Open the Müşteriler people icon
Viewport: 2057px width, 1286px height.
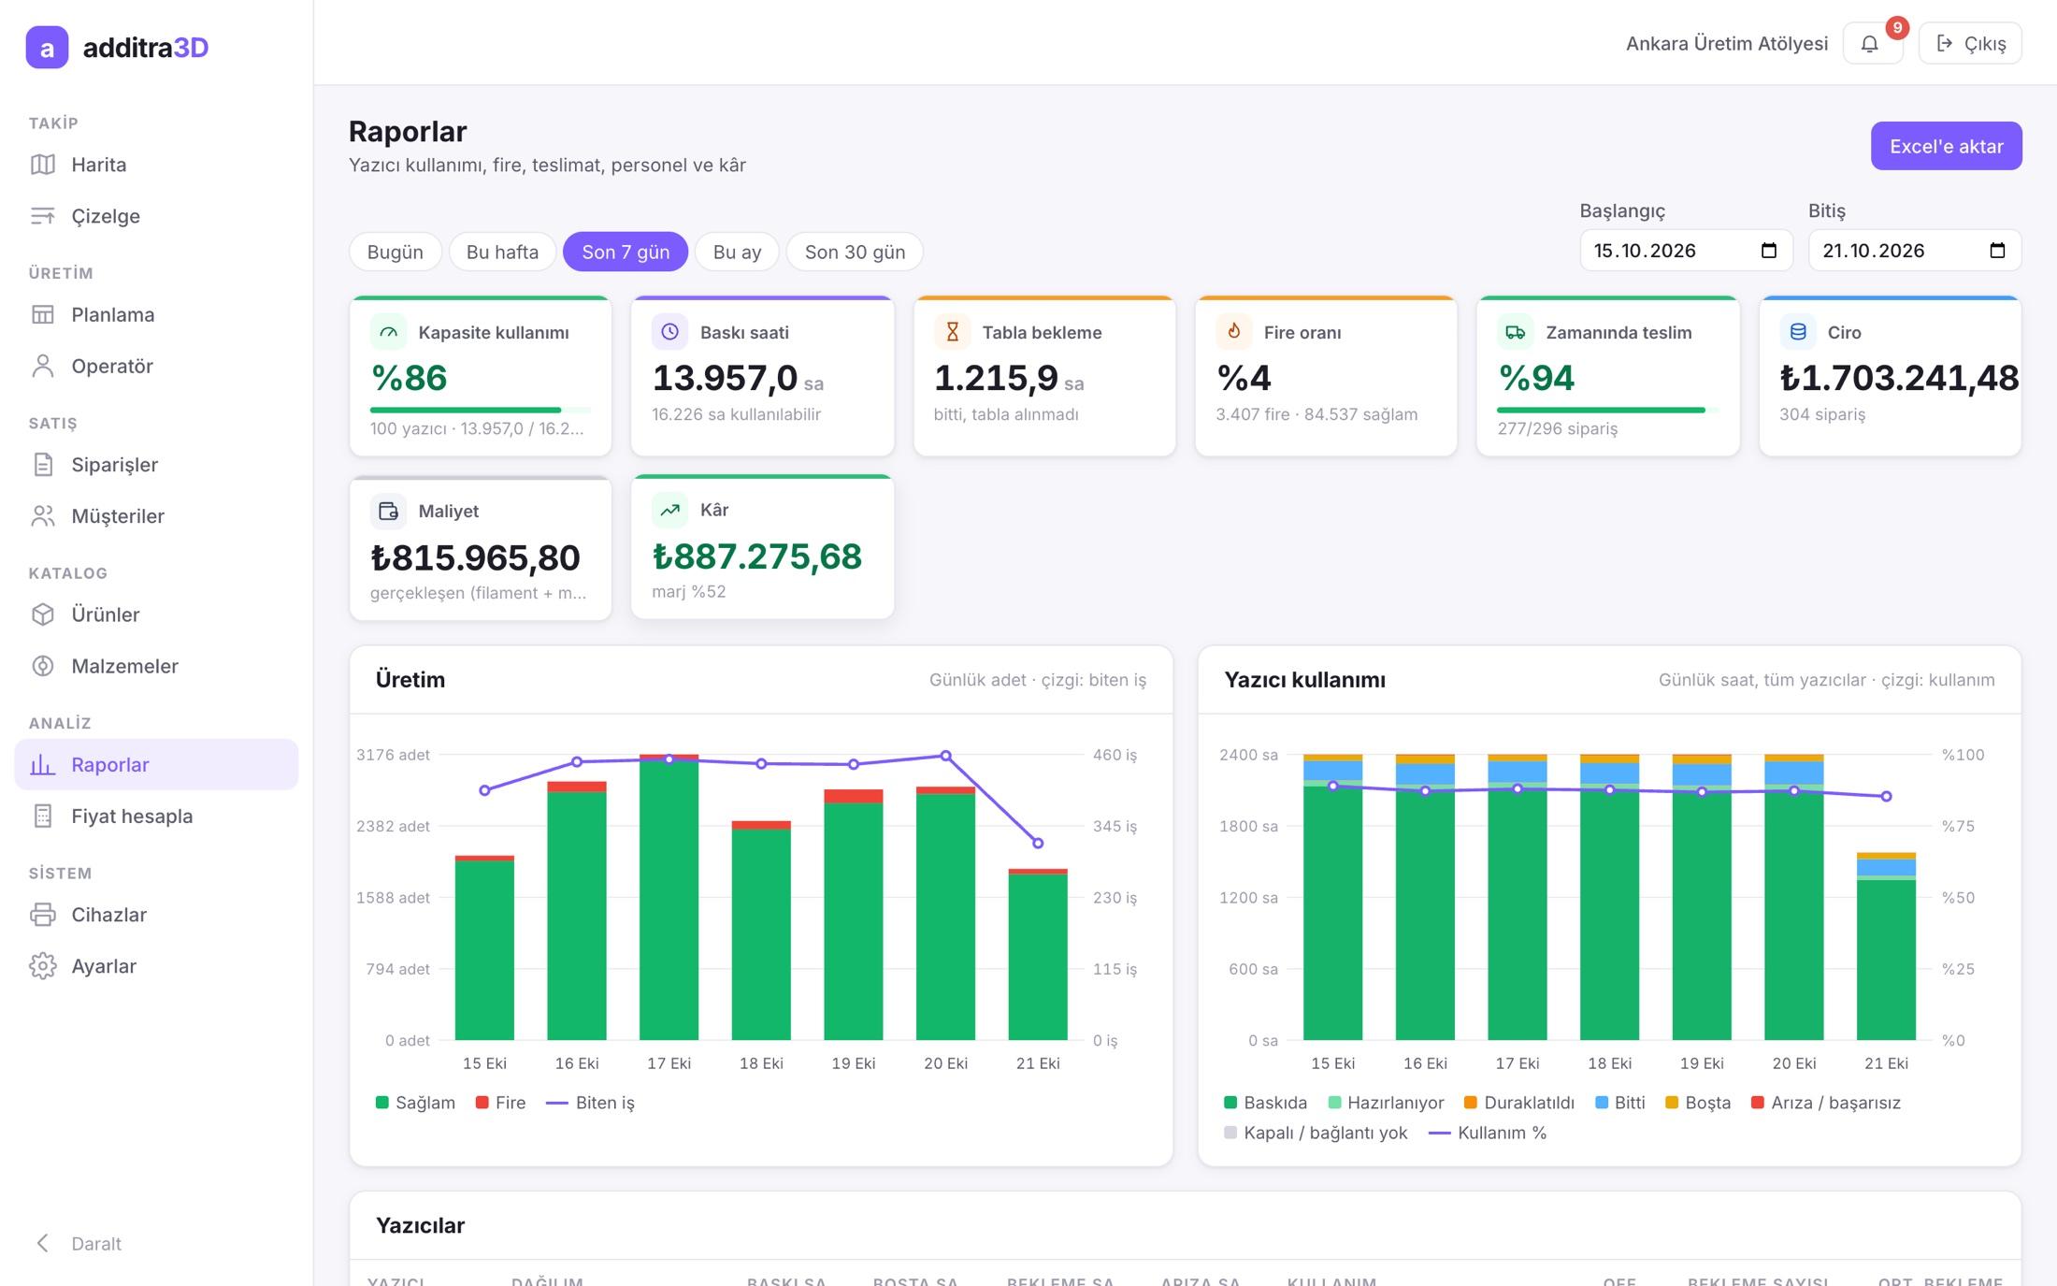click(43, 515)
